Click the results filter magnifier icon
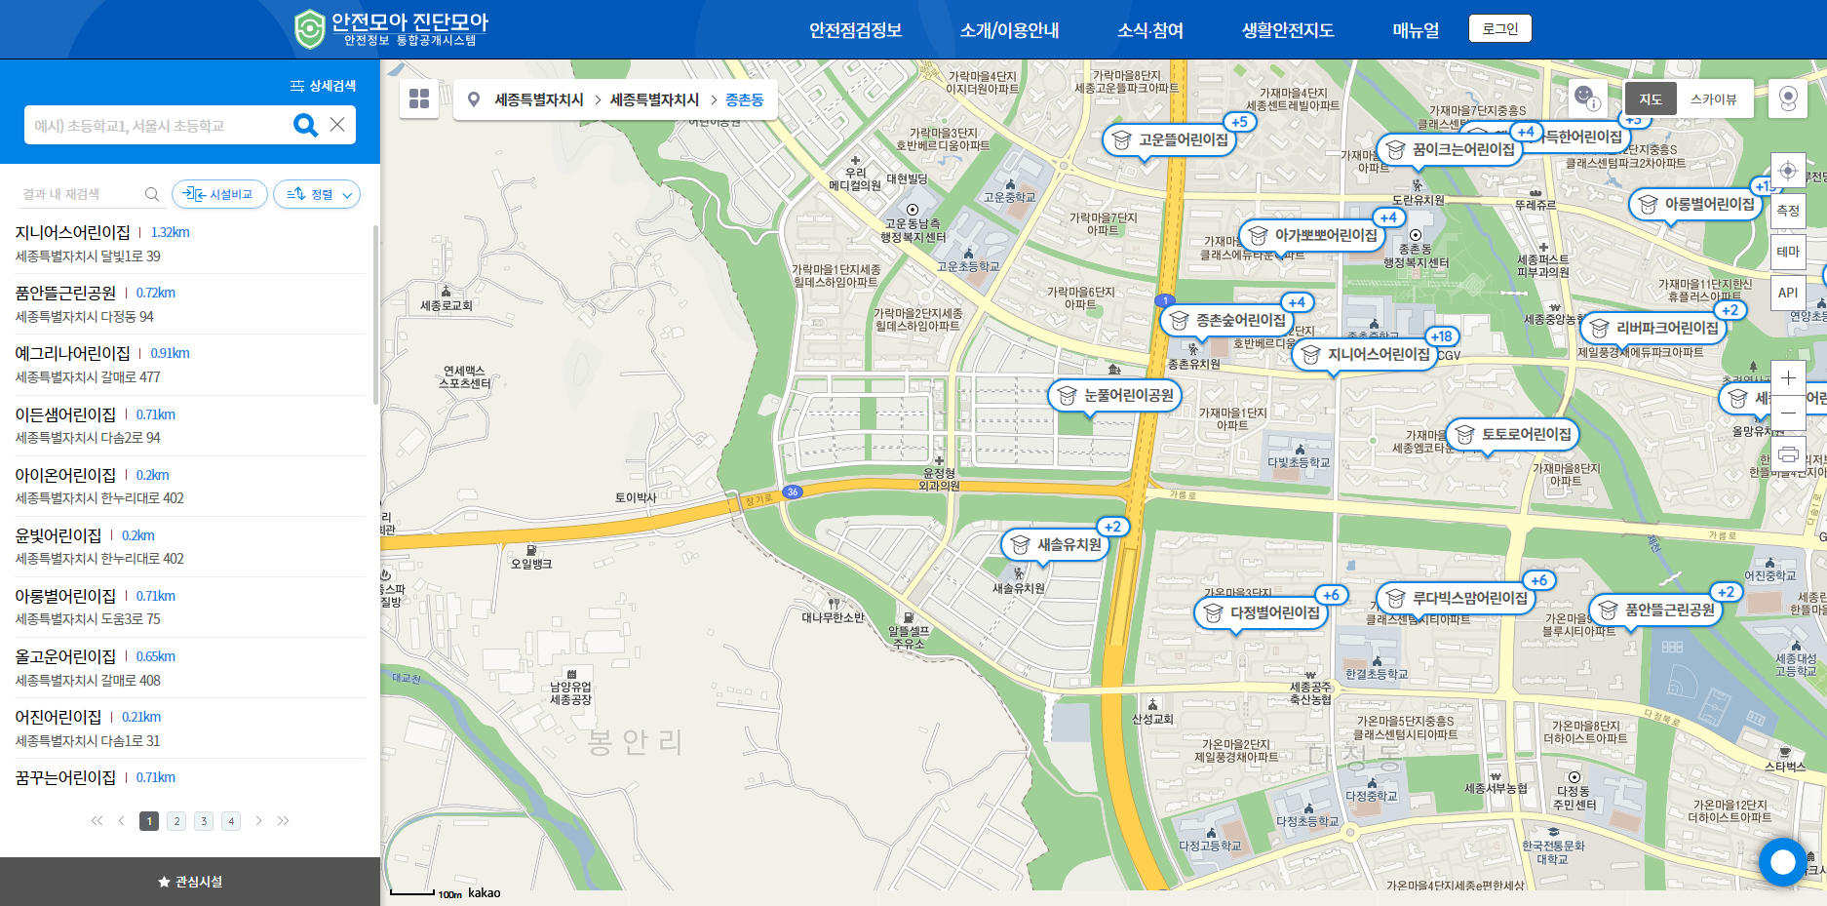Image resolution: width=1827 pixels, height=906 pixels. [x=152, y=194]
